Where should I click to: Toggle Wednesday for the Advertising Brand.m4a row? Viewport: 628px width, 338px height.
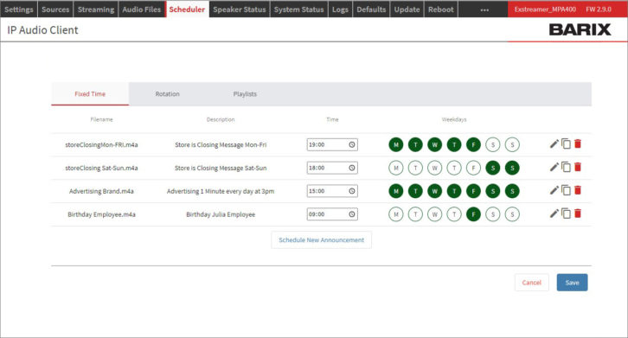point(434,191)
